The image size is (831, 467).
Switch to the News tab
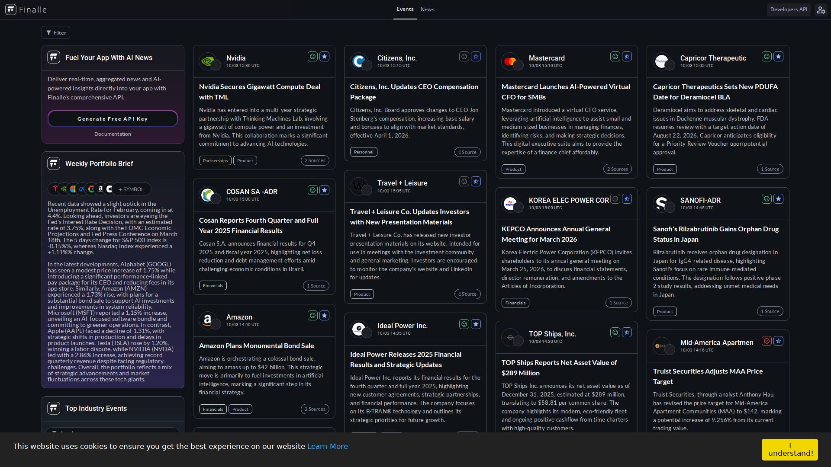coord(427,10)
